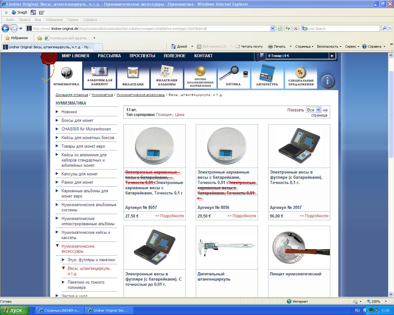The width and height of the screenshot is (394, 315).
Task: Click the compatibility view icon beside address bar
Action: 280,28
